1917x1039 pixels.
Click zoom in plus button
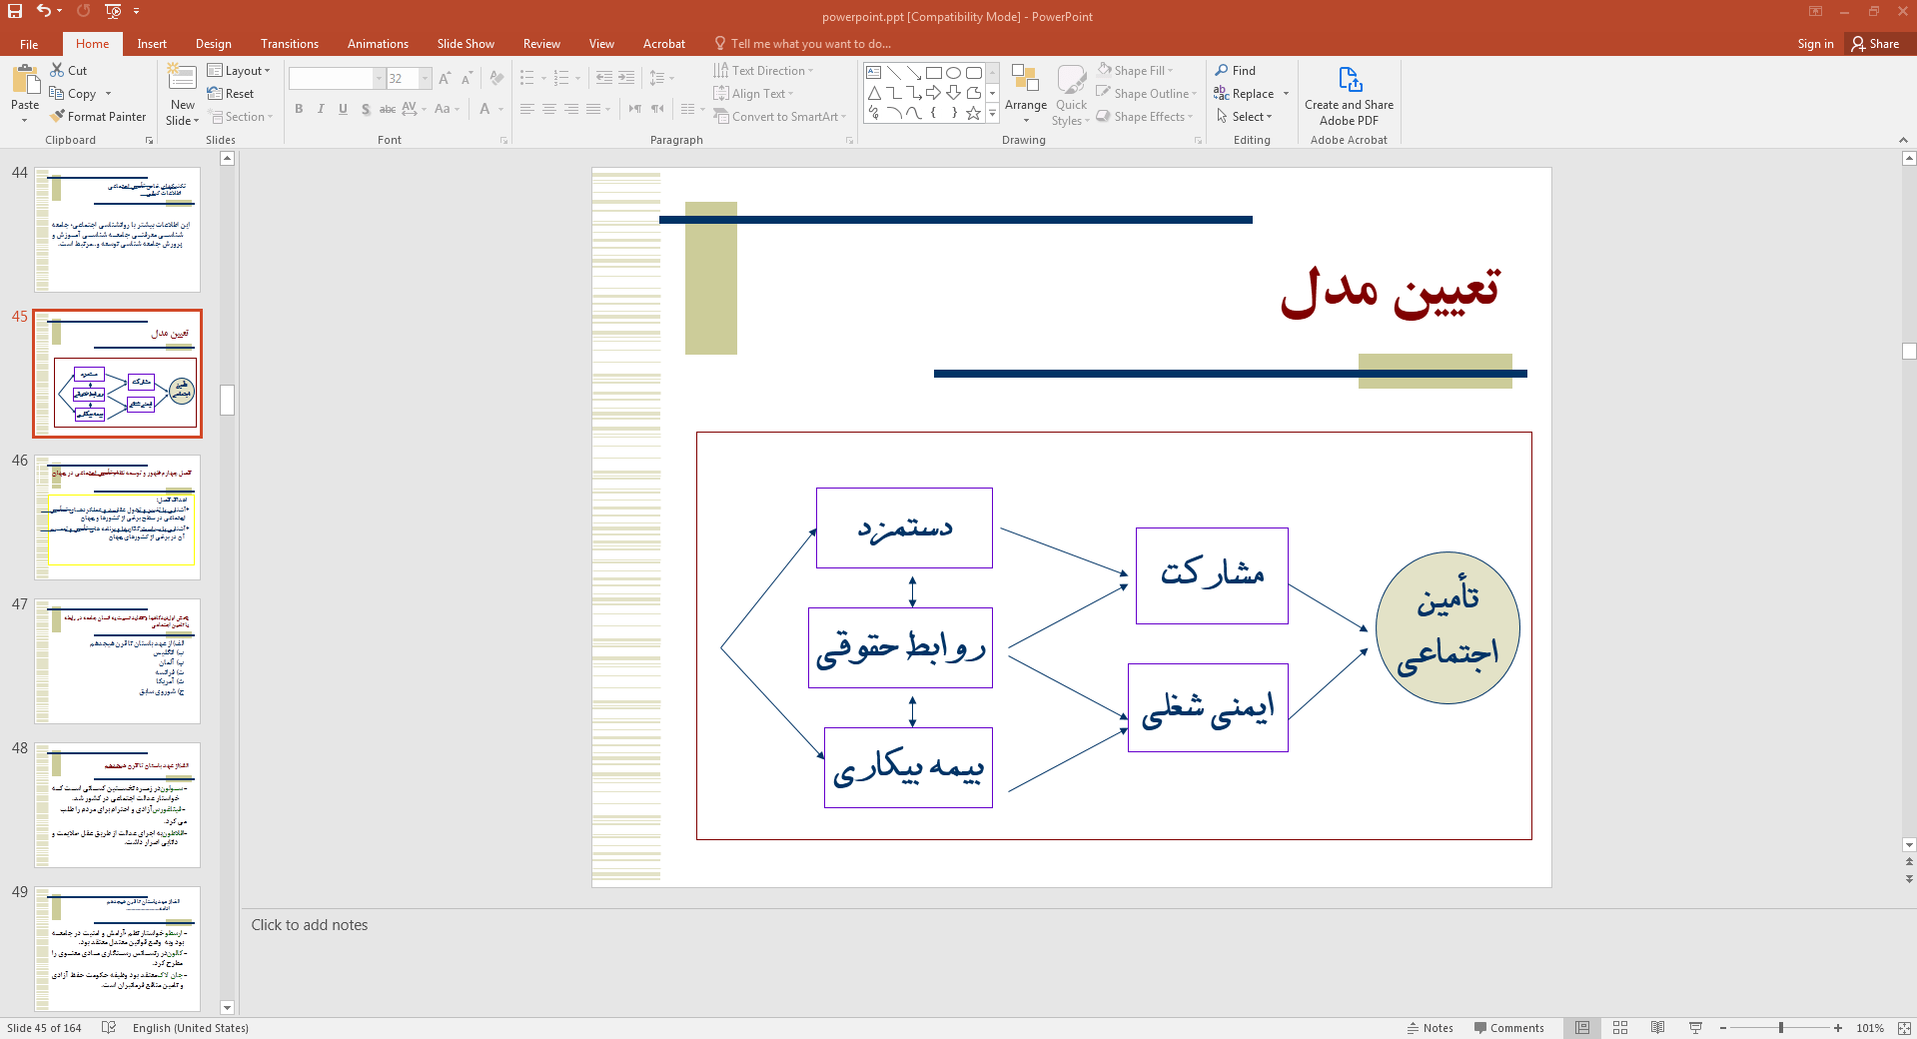pos(1838,1028)
